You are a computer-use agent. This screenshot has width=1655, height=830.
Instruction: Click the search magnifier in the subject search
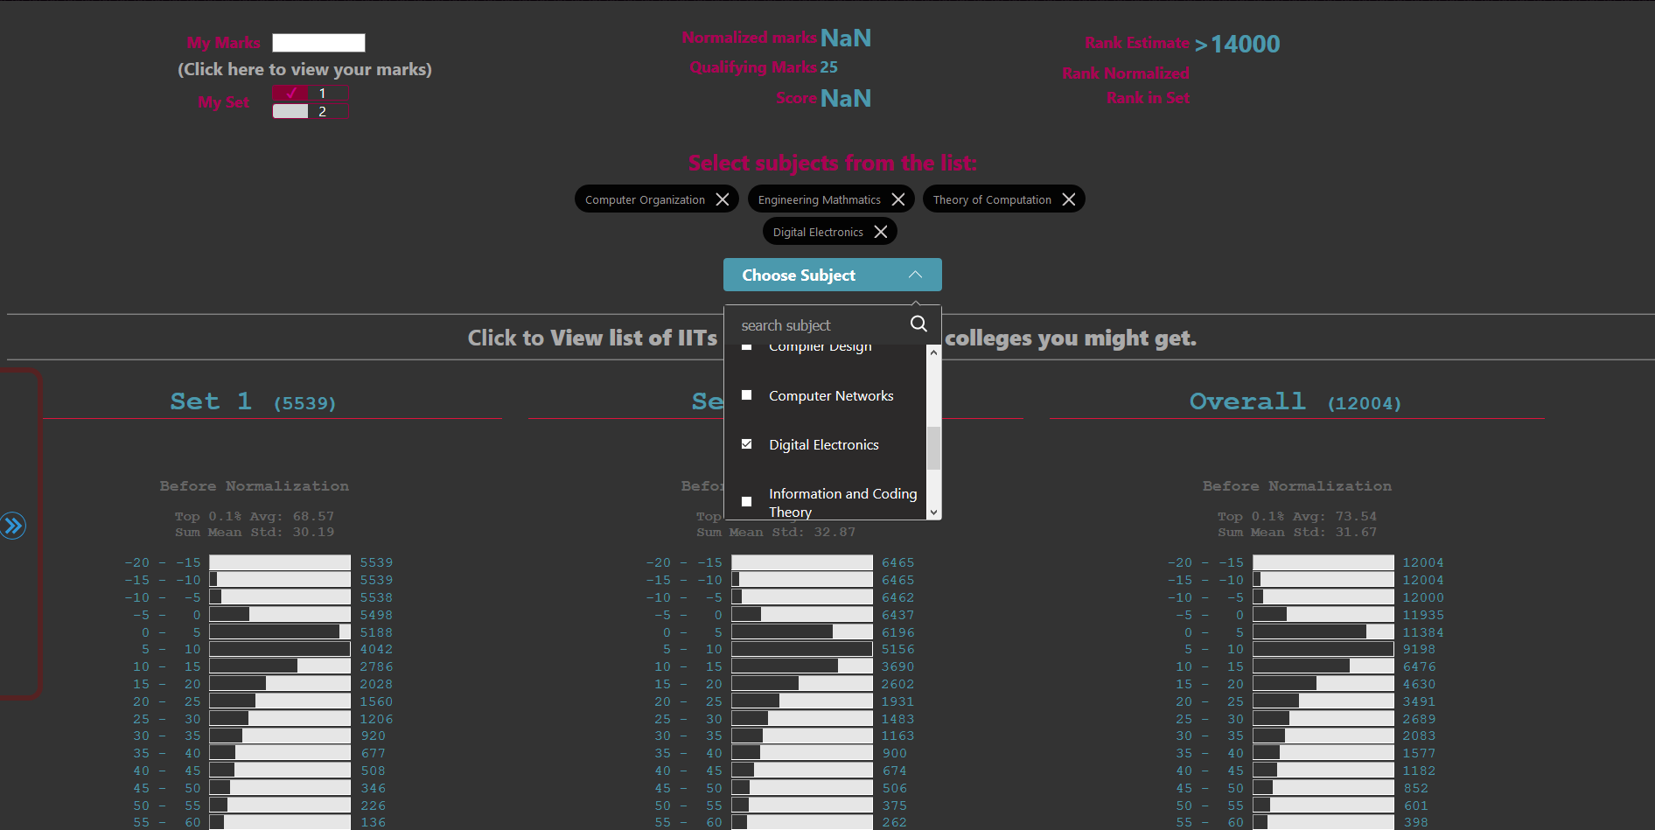pos(918,324)
